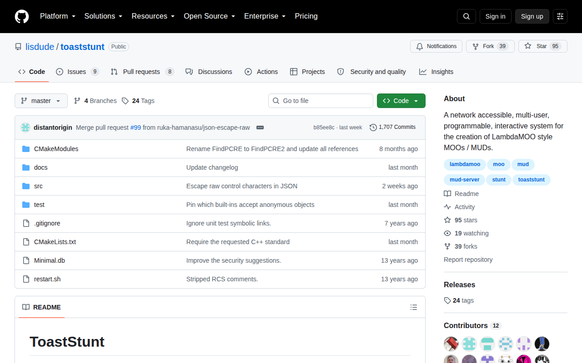Switch to the Pull requests tab
582x363 pixels.
(x=142, y=72)
